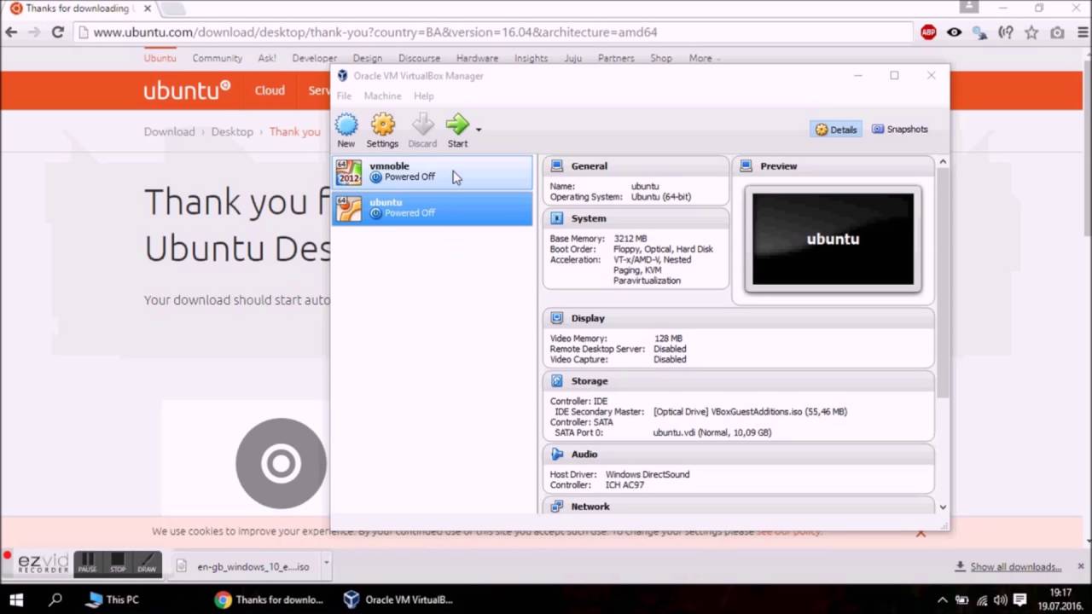Open the Help menu in VirtualBox
The height and width of the screenshot is (614, 1092).
pos(424,96)
